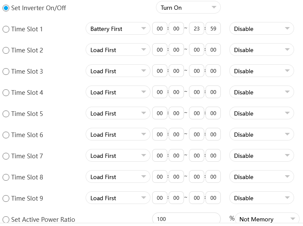Expand the Load First dropdown for Time Slot 3
303x226 pixels.
click(x=118, y=71)
